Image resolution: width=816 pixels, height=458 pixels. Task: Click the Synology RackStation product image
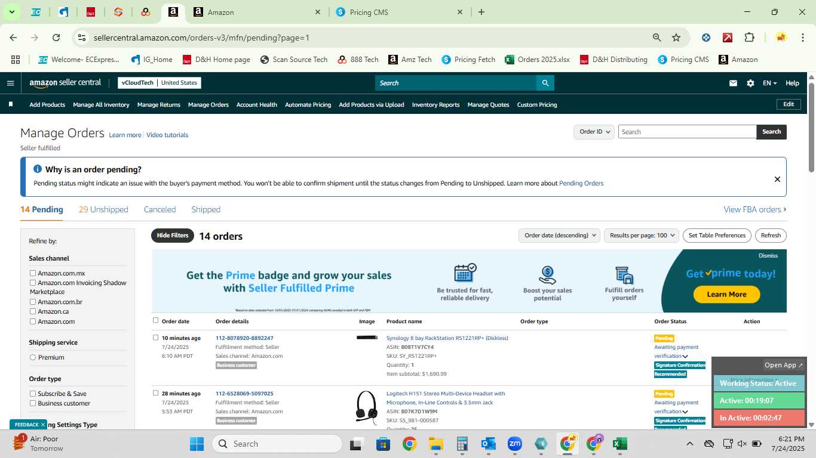point(367,338)
